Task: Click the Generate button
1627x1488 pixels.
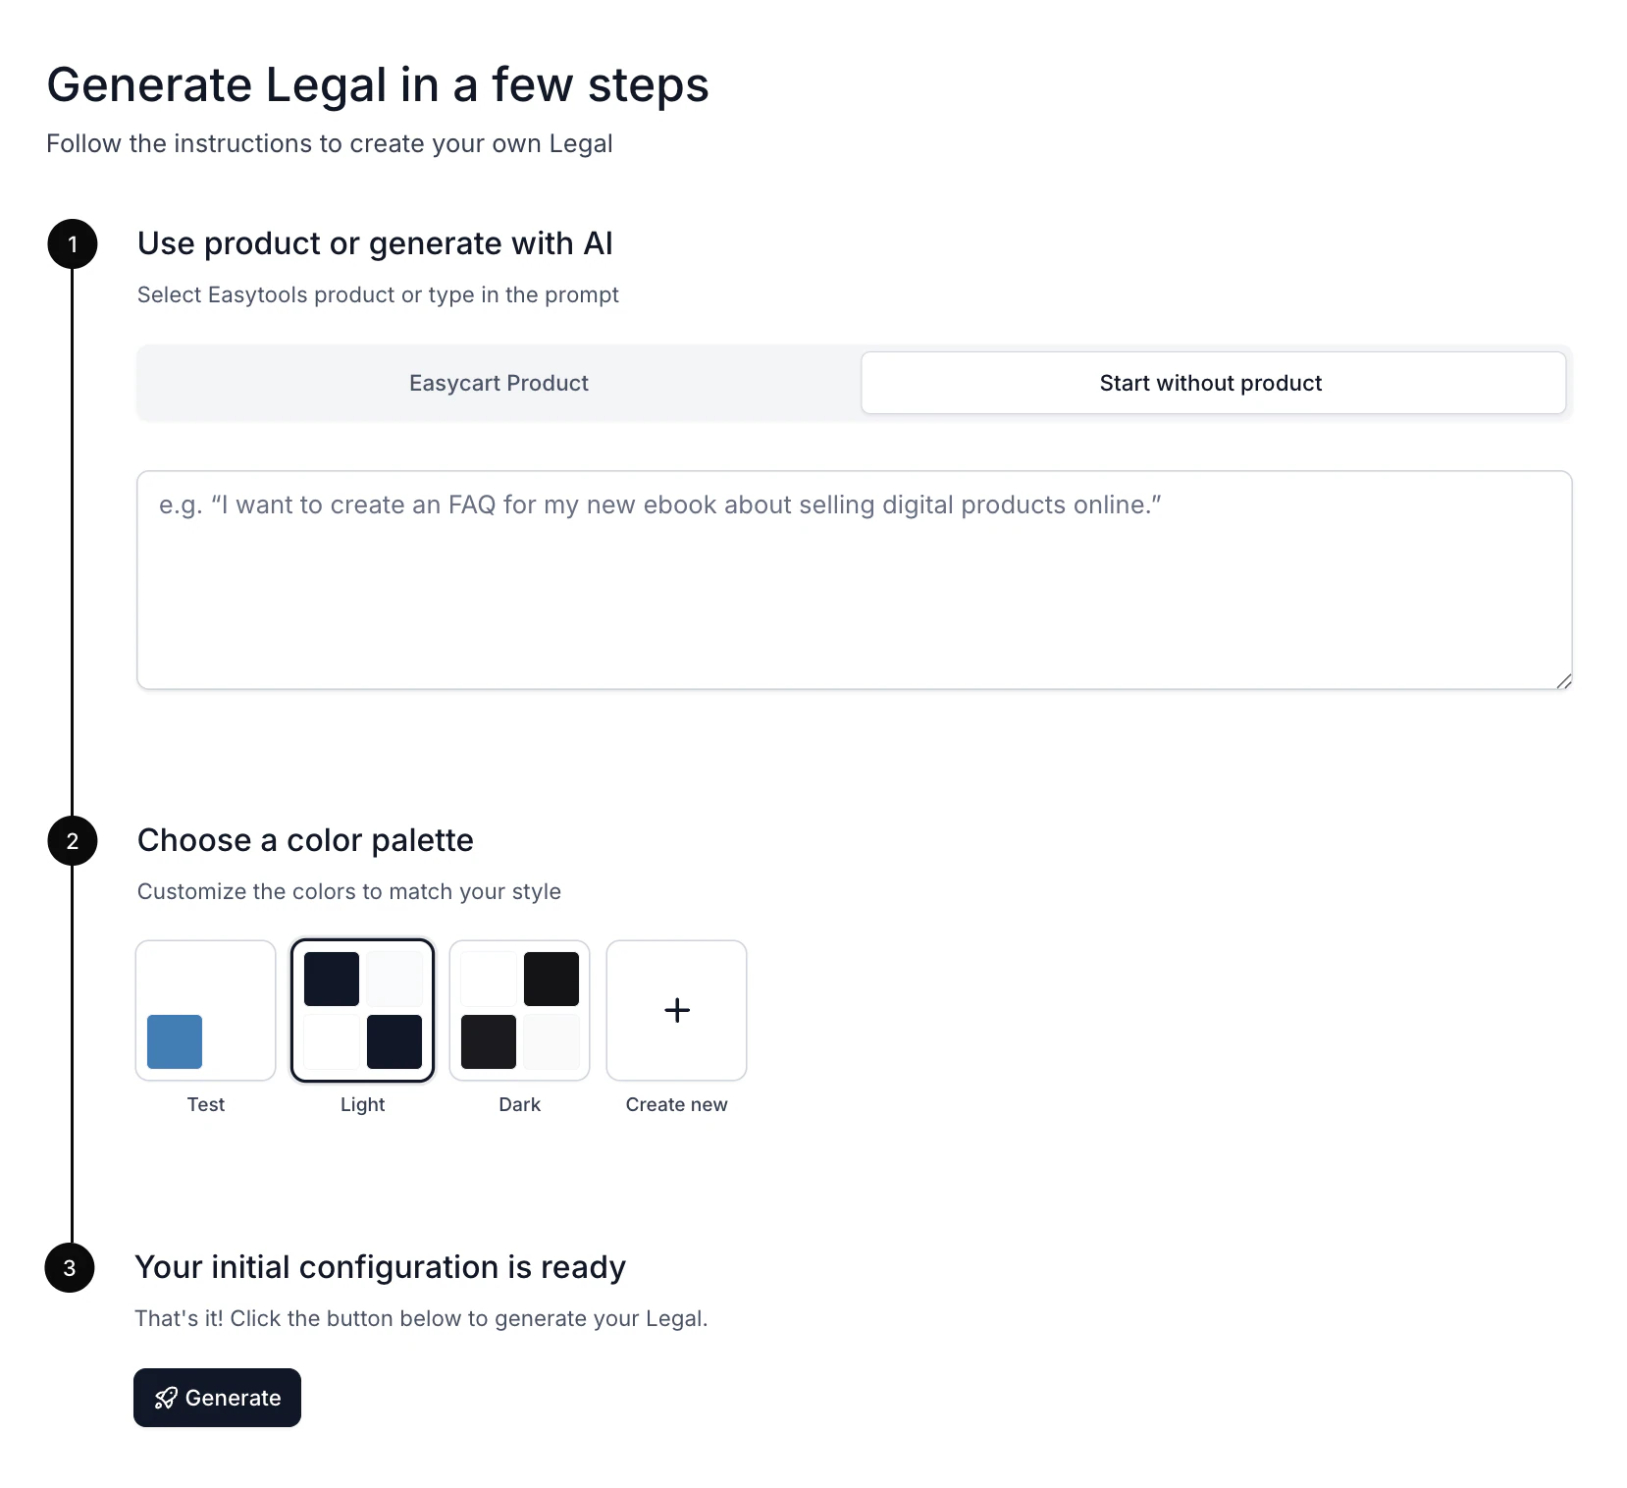Action: pos(217,1398)
